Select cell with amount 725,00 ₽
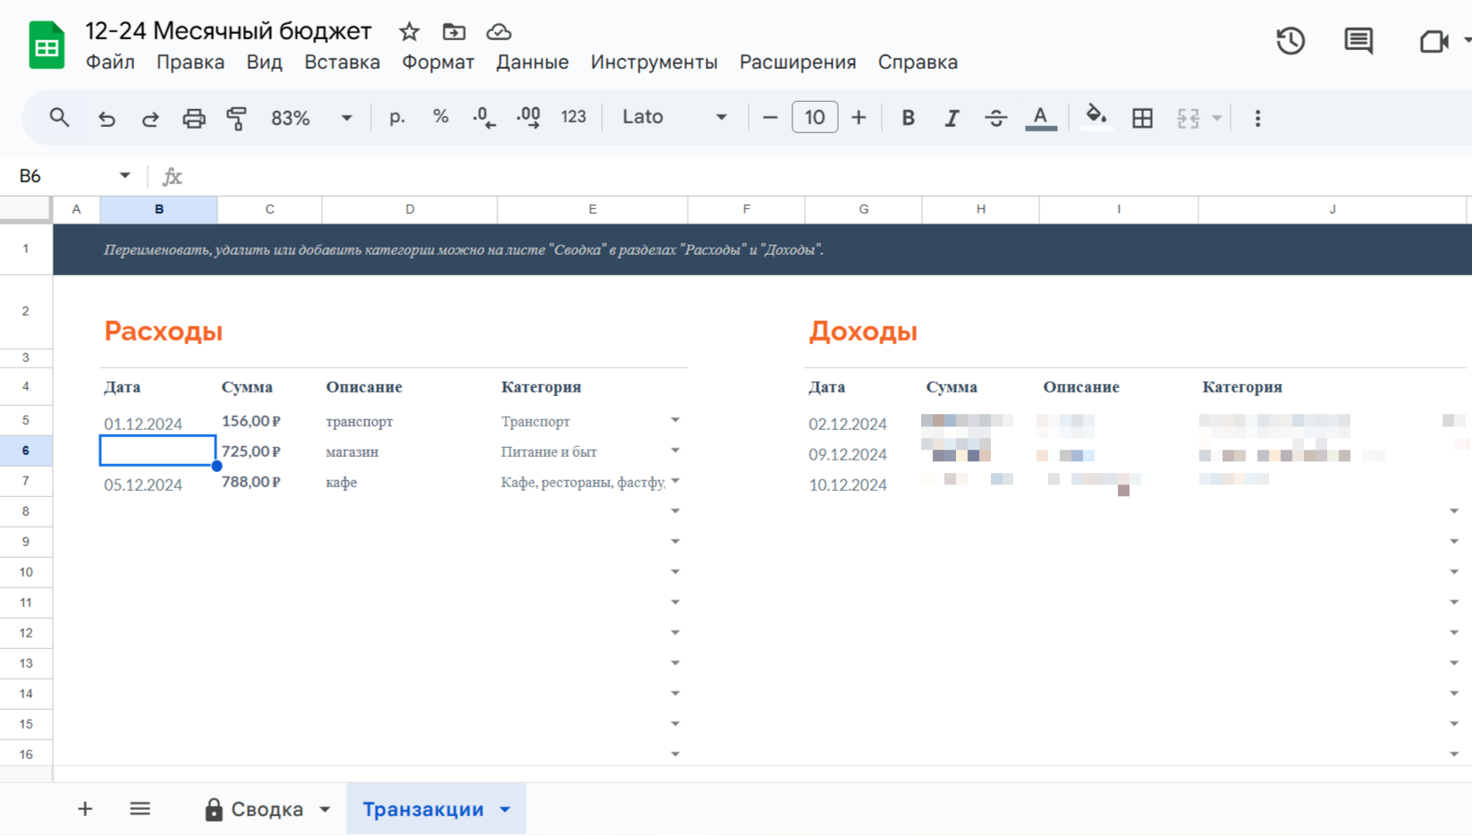The width and height of the screenshot is (1472, 835). [x=269, y=451]
